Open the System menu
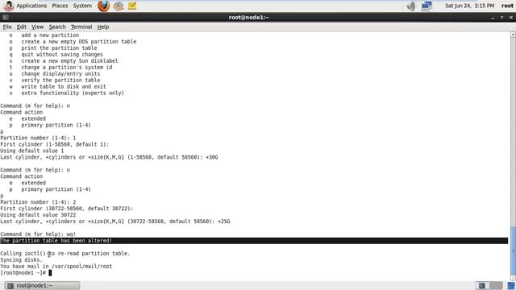 click(x=82, y=6)
